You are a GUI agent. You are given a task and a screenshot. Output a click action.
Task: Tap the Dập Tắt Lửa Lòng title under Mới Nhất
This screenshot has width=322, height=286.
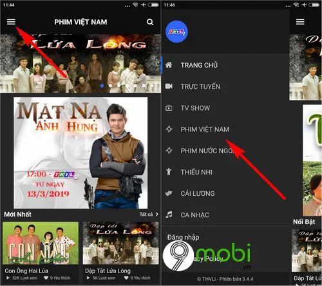tap(108, 271)
